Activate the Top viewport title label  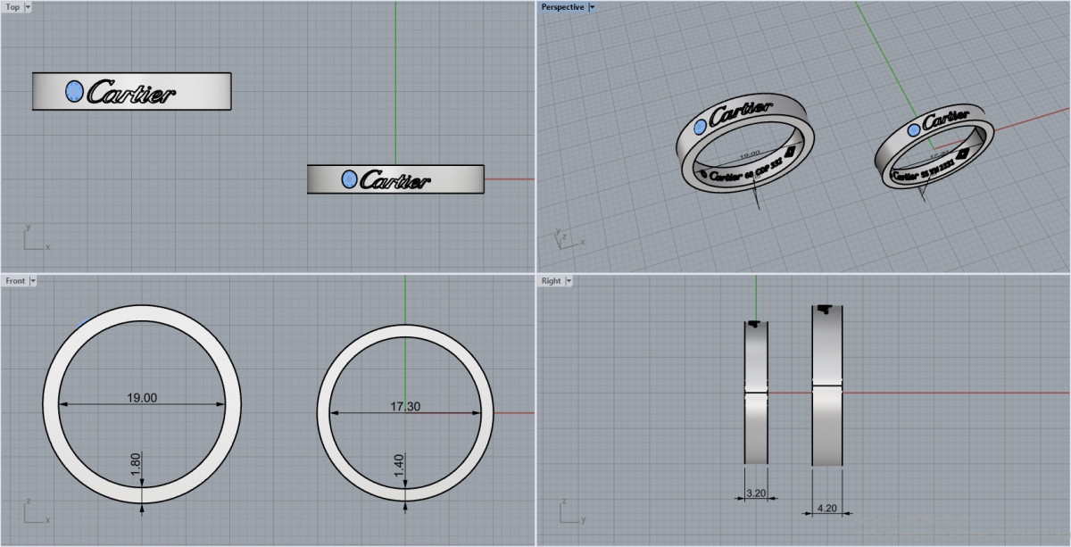click(x=12, y=7)
